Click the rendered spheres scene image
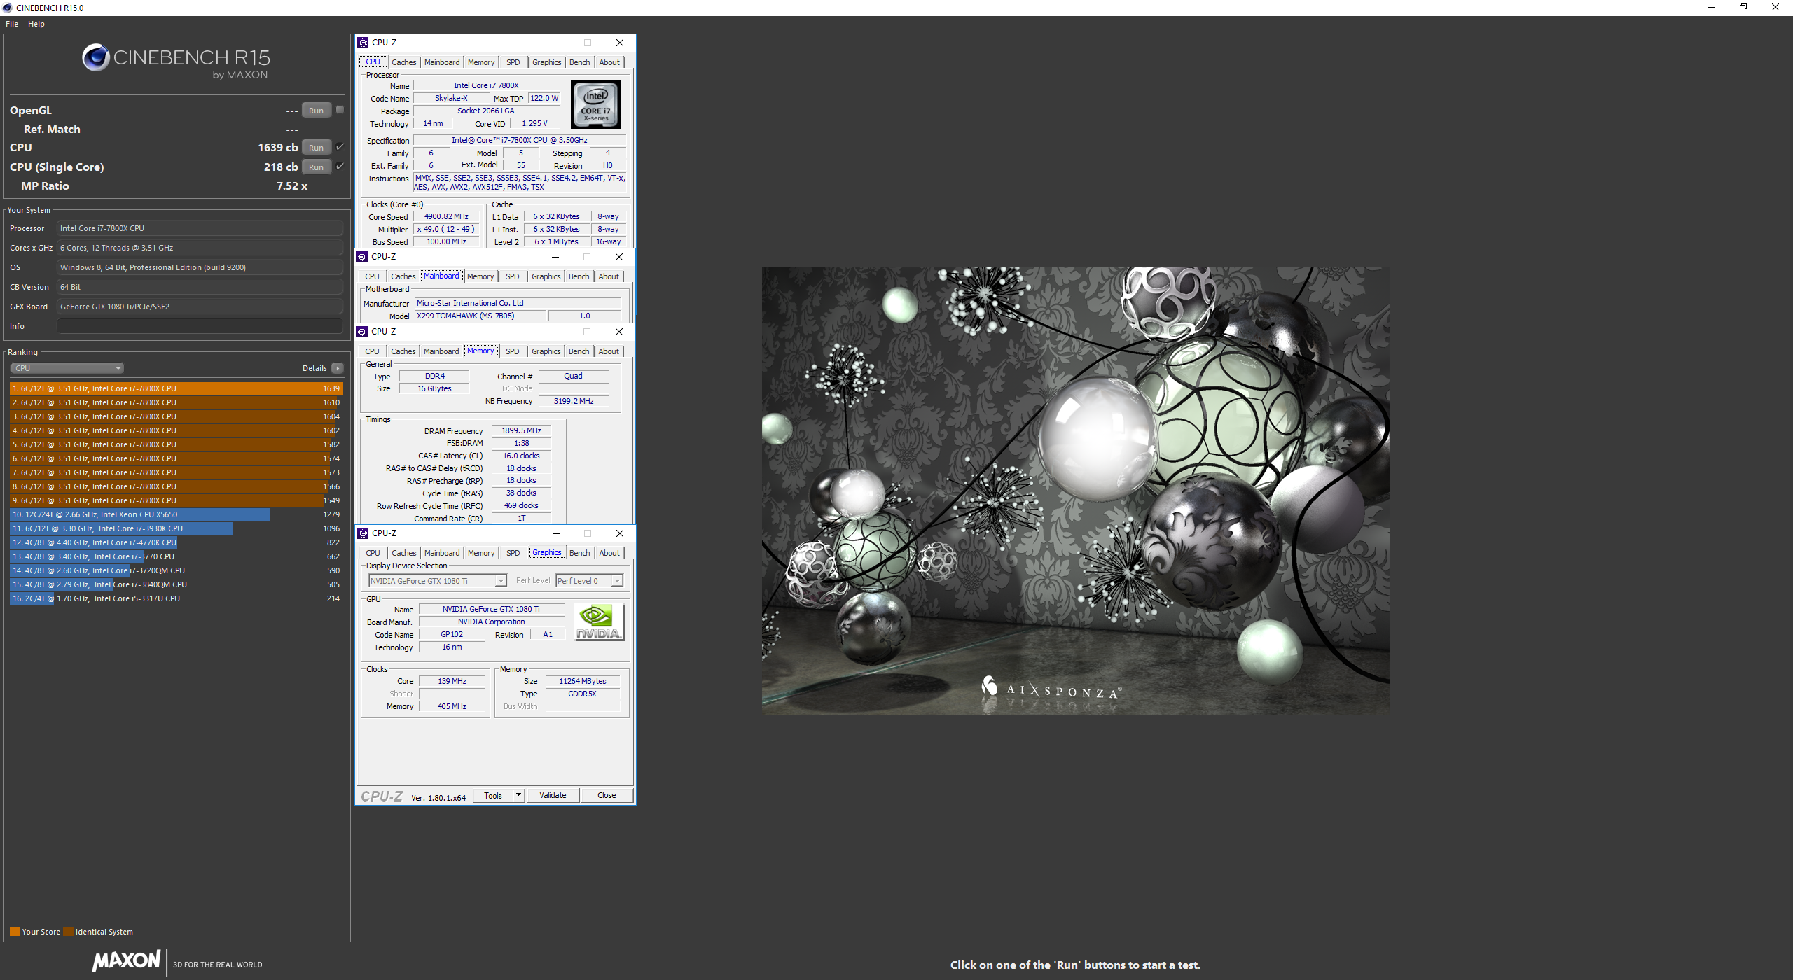Image resolution: width=1793 pixels, height=980 pixels. 1075,490
